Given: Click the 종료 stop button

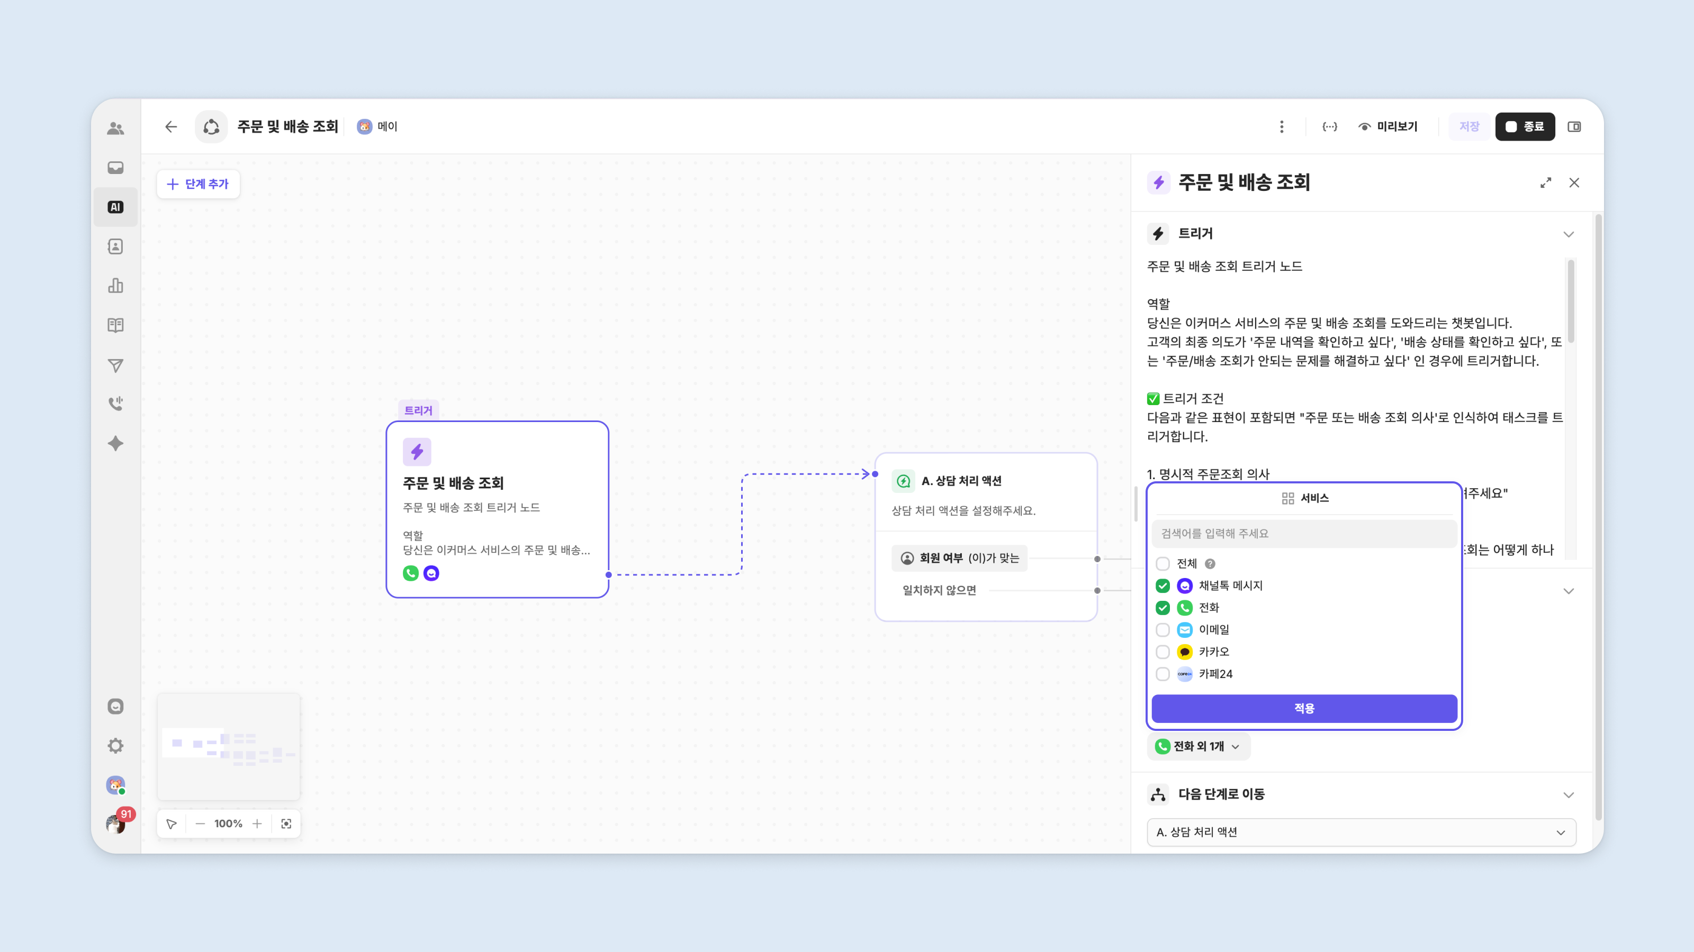Looking at the screenshot, I should coord(1525,127).
